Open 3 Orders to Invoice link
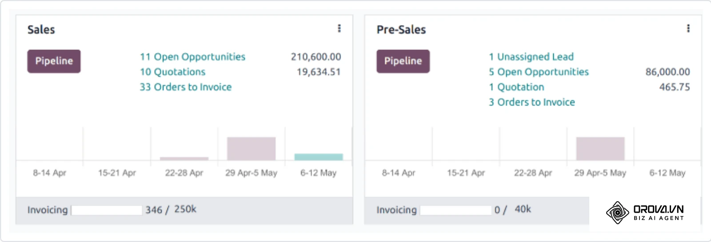Screen dimensions: 711x242 point(532,102)
